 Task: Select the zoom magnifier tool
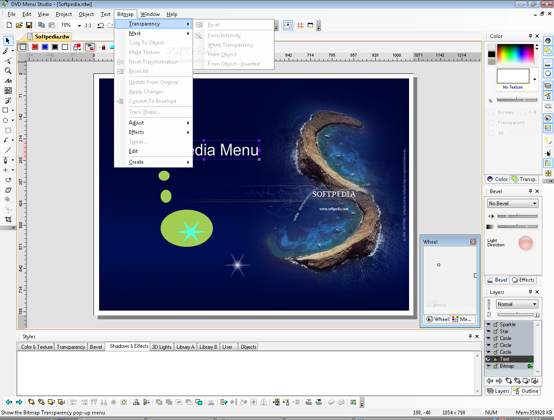click(x=8, y=70)
